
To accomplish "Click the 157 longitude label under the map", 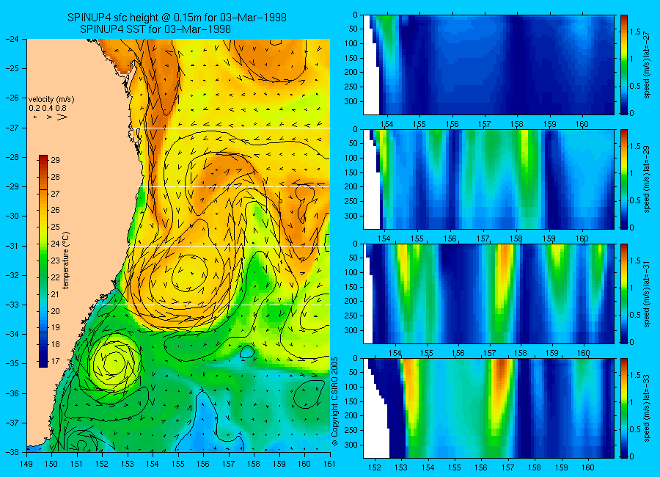I will pos(229,464).
